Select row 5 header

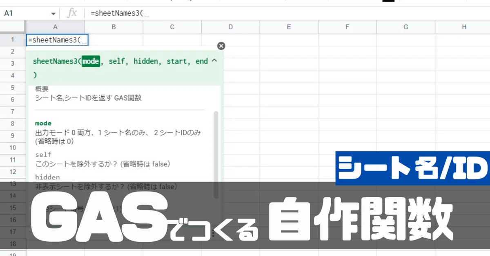(x=13, y=87)
